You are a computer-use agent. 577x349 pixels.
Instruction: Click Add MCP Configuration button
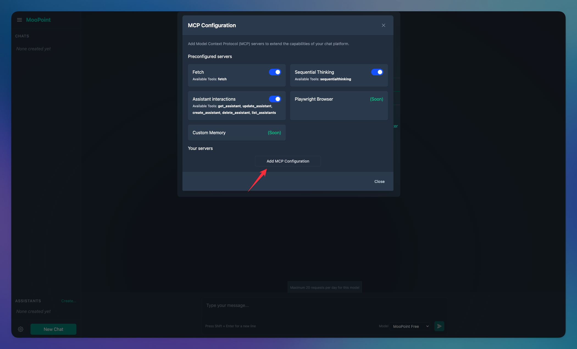coord(288,161)
